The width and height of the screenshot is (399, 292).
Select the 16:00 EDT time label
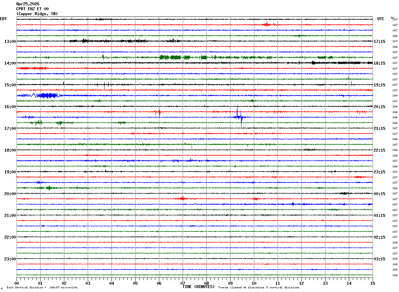click(x=10, y=107)
